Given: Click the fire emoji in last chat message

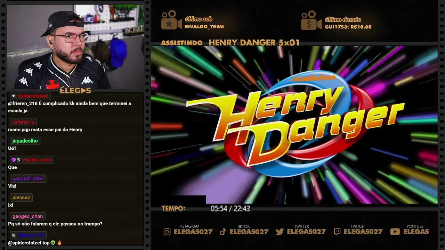Looking at the screenshot, I should click(59, 243).
